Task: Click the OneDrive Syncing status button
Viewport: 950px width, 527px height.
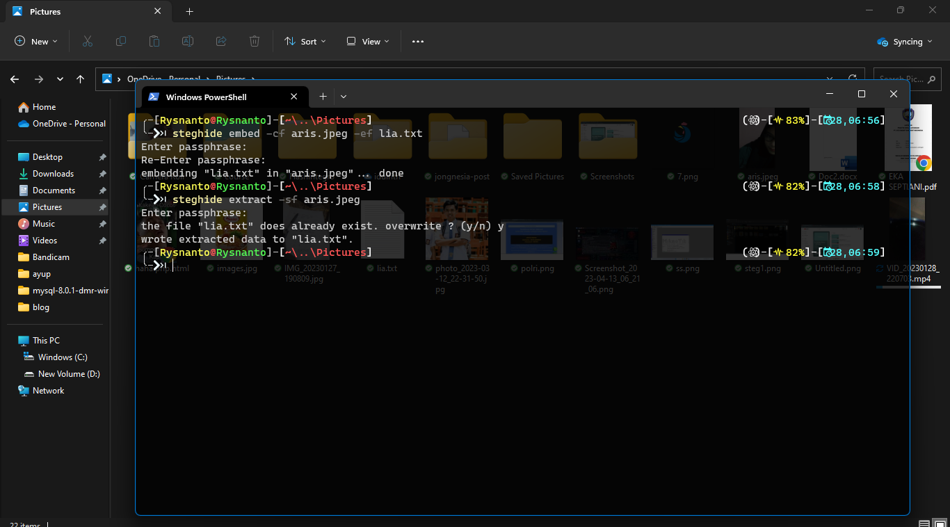Action: (904, 42)
